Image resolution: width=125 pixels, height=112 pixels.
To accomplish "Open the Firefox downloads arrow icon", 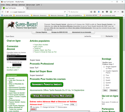I will [99, 12].
